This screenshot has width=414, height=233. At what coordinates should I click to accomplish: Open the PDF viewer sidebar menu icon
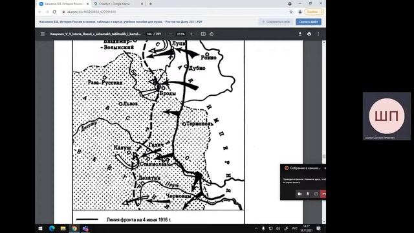(x=43, y=34)
